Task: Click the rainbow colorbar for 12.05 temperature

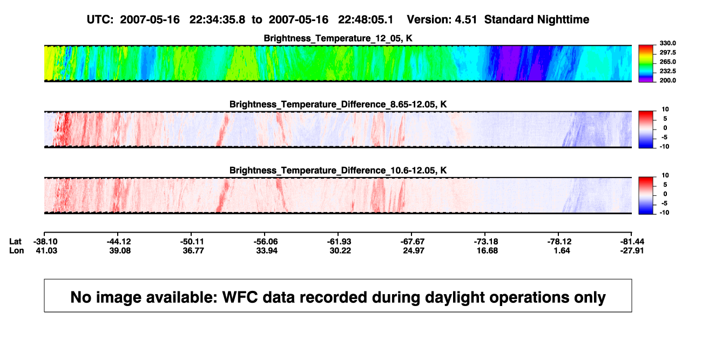Action: coord(646,64)
